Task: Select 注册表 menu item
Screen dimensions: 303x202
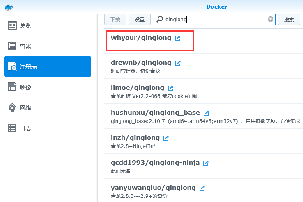Action: pos(48,66)
